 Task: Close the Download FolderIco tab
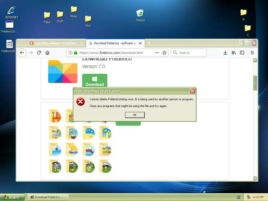tap(140, 43)
